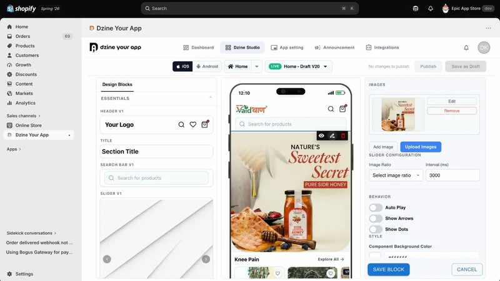Screen dimensions: 500x281
Task: Open Epic App Store account menu
Action: click(x=467, y=9)
